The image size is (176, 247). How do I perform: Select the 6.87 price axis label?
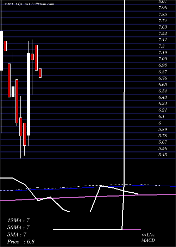click(163, 72)
